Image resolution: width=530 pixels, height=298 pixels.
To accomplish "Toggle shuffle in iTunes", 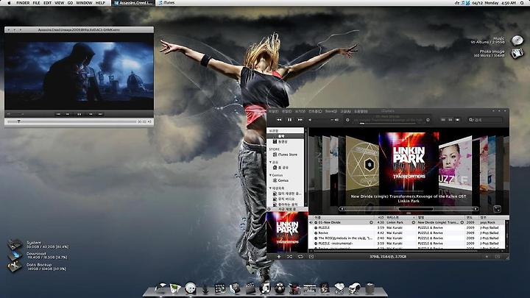I will (x=290, y=257).
